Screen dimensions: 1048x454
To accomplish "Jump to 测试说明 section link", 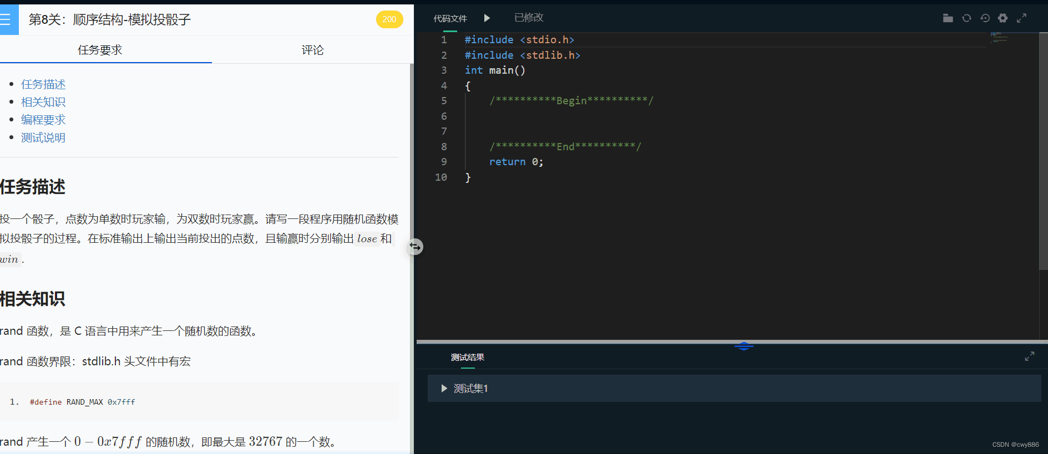I will tap(43, 137).
